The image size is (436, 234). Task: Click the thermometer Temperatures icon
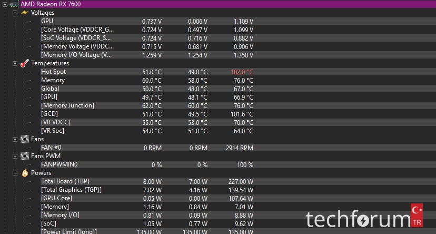25,63
